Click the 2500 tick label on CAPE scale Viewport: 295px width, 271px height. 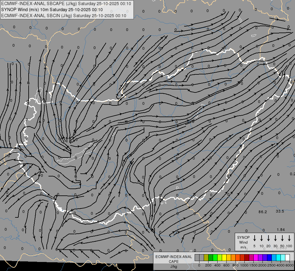271,265
